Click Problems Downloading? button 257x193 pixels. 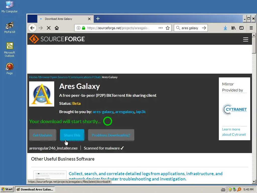point(111,135)
